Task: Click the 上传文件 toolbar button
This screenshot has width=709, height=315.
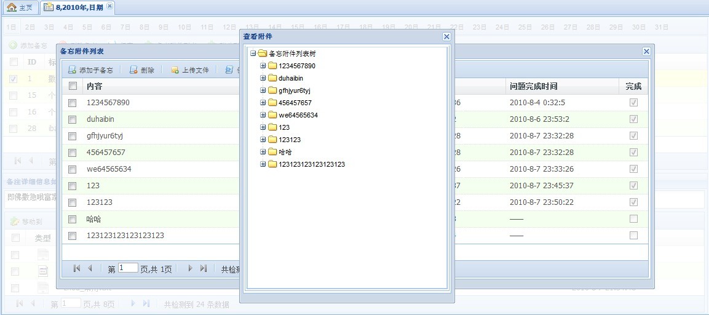Action: point(190,70)
